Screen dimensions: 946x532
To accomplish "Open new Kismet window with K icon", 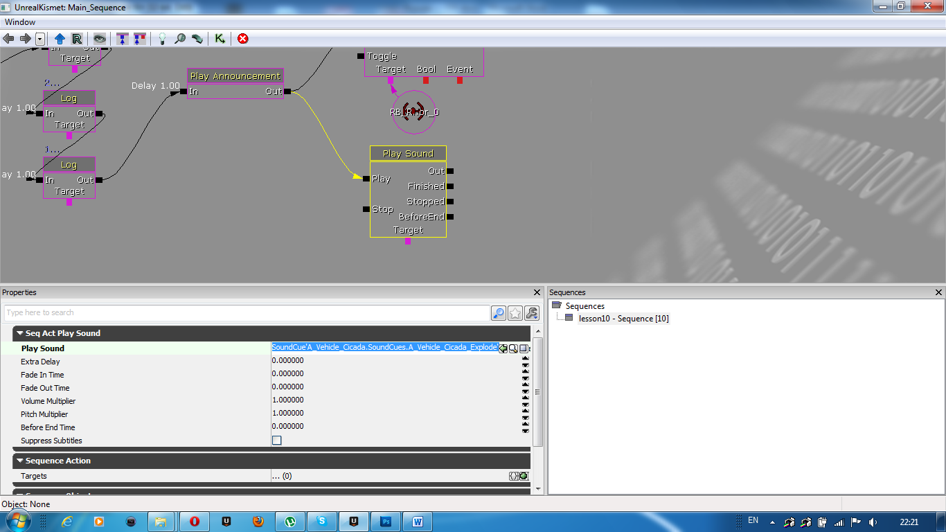I will 220,39.
